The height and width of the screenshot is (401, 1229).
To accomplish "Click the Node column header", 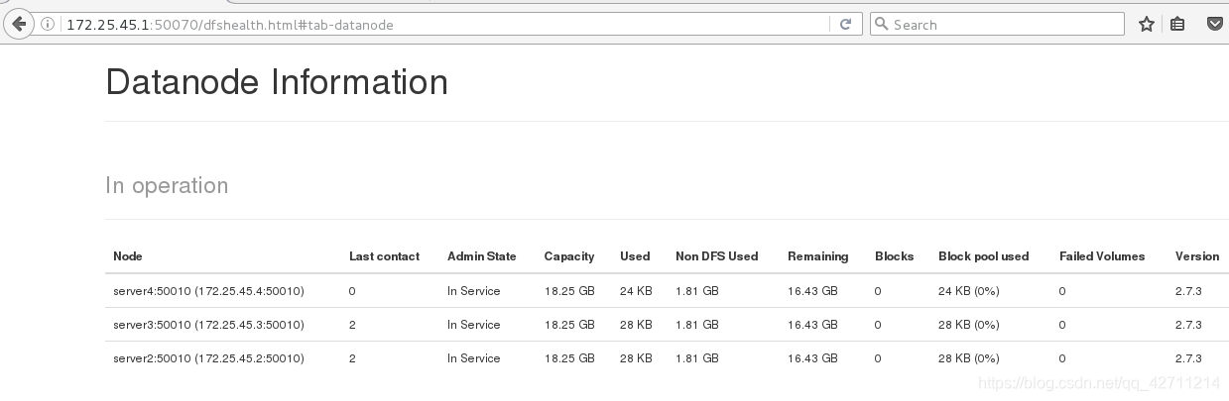I will (x=128, y=256).
